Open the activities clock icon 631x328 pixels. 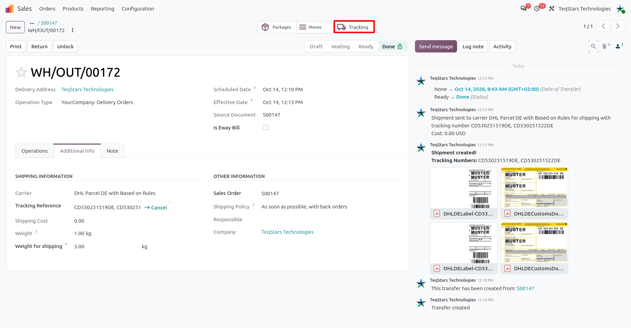[x=537, y=8]
